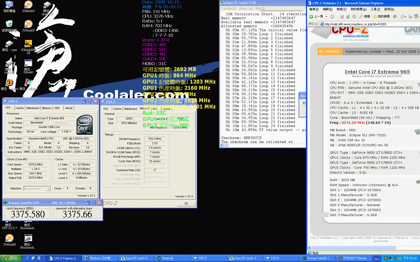This screenshot has width=420, height=262.
Task: Click the Piexecute taskbar button
Action: point(173,258)
